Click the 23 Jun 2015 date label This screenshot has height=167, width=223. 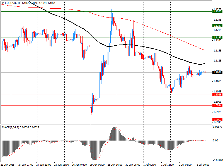8,165
